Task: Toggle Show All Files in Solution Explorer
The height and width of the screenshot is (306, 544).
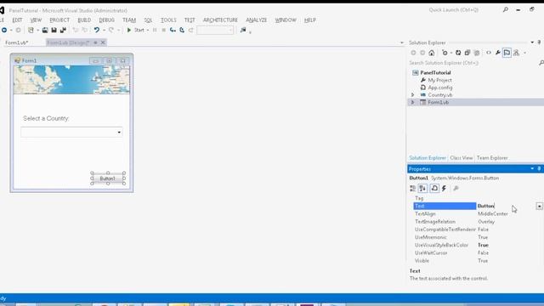Action: (x=477, y=53)
